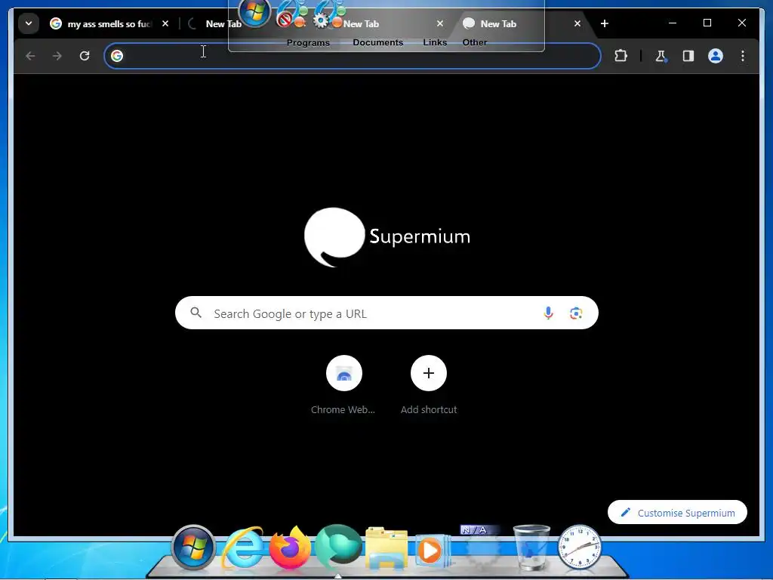Search by image with Lens icon
This screenshot has width=773, height=580.
576,313
